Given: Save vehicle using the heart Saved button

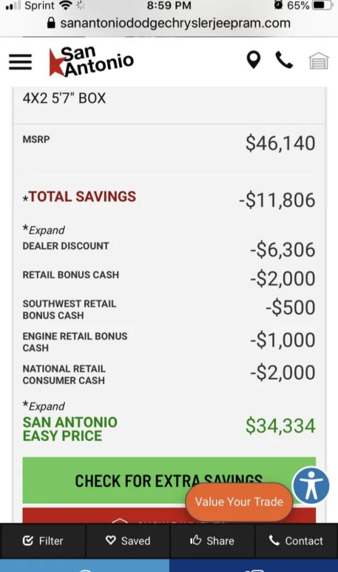Looking at the screenshot, I should 128,541.
